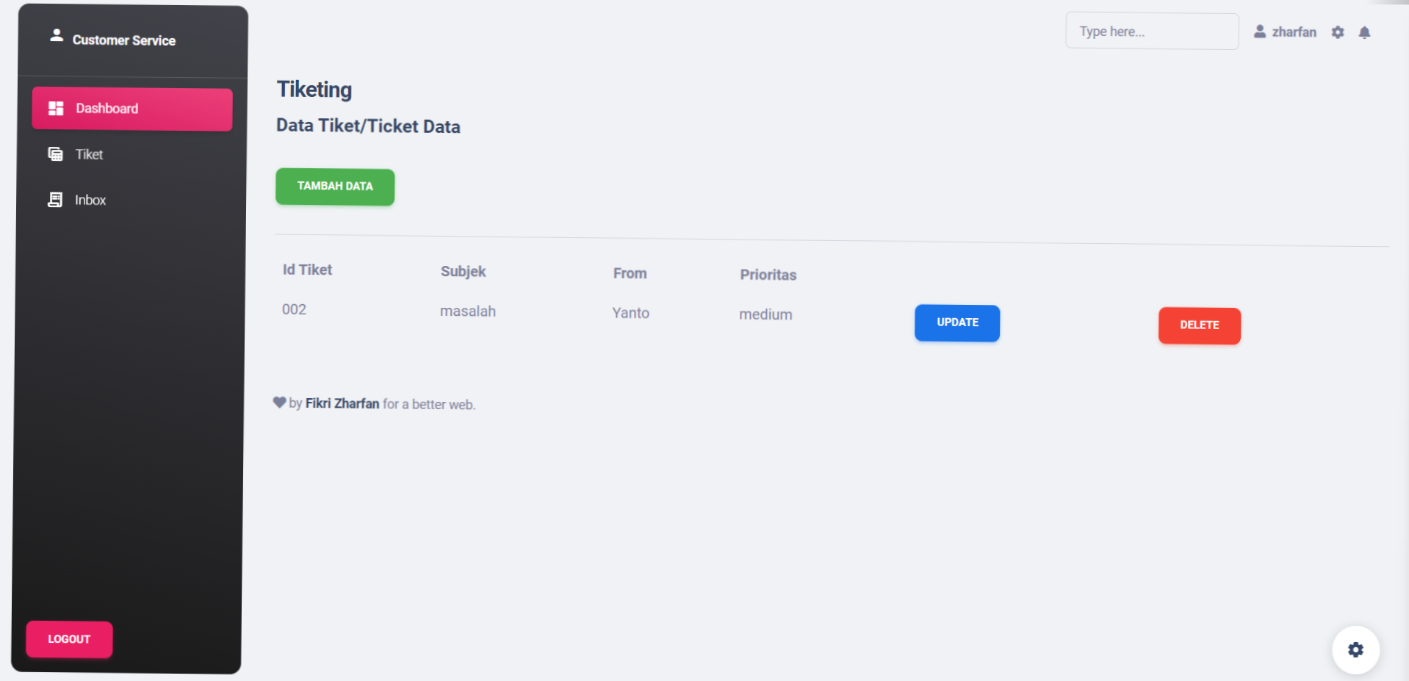Click the Customer Service sidebar title
This screenshot has height=681, width=1409.
tap(124, 40)
